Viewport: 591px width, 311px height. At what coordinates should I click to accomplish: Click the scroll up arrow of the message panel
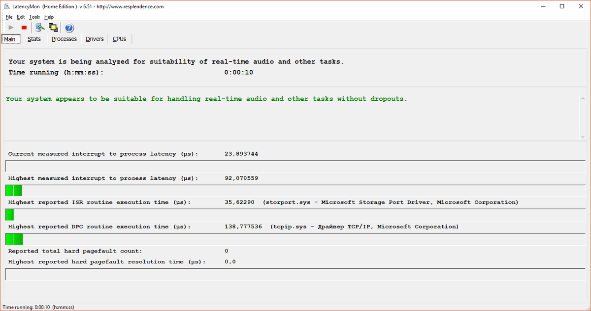[583, 99]
